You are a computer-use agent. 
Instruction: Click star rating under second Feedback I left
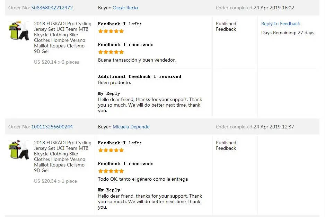[111, 150]
